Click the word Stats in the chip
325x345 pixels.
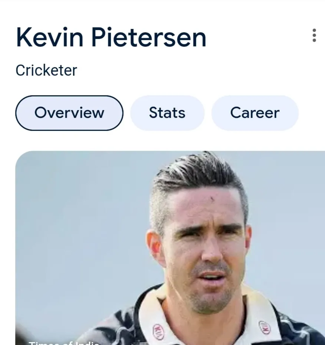167,113
